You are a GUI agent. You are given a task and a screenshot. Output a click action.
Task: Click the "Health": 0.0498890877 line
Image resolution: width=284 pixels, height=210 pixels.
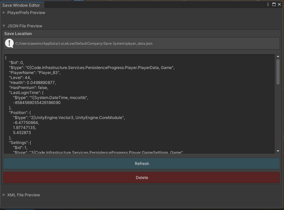click(32, 83)
